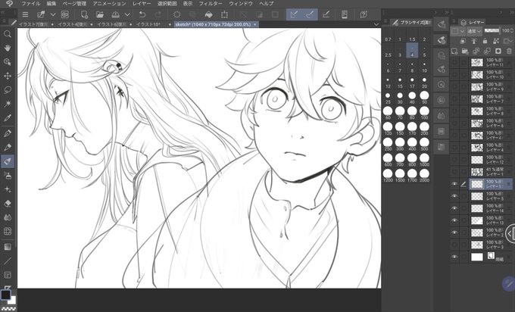Click the New Raster Layer icon

coord(454,51)
